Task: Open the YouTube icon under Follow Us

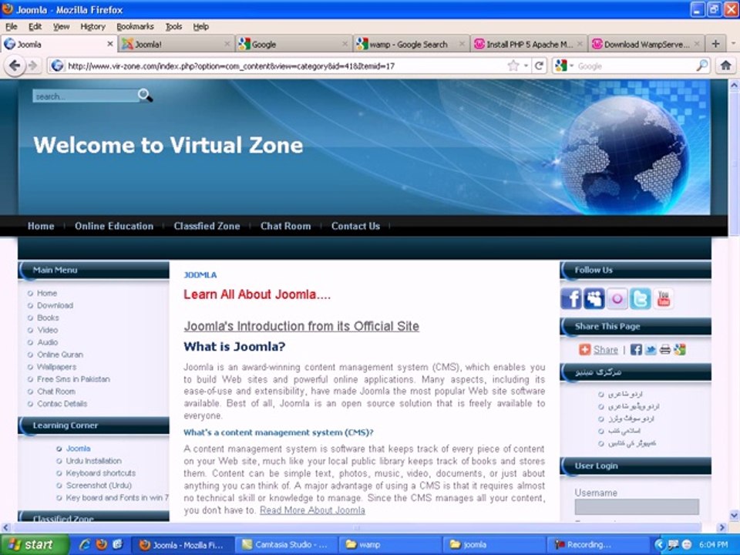Action: (x=663, y=299)
